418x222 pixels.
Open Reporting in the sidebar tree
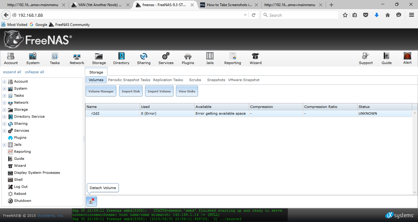tap(22, 152)
